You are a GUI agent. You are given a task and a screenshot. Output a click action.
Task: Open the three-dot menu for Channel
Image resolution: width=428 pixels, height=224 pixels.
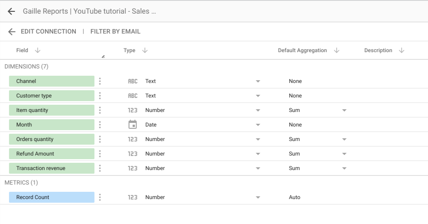click(100, 81)
